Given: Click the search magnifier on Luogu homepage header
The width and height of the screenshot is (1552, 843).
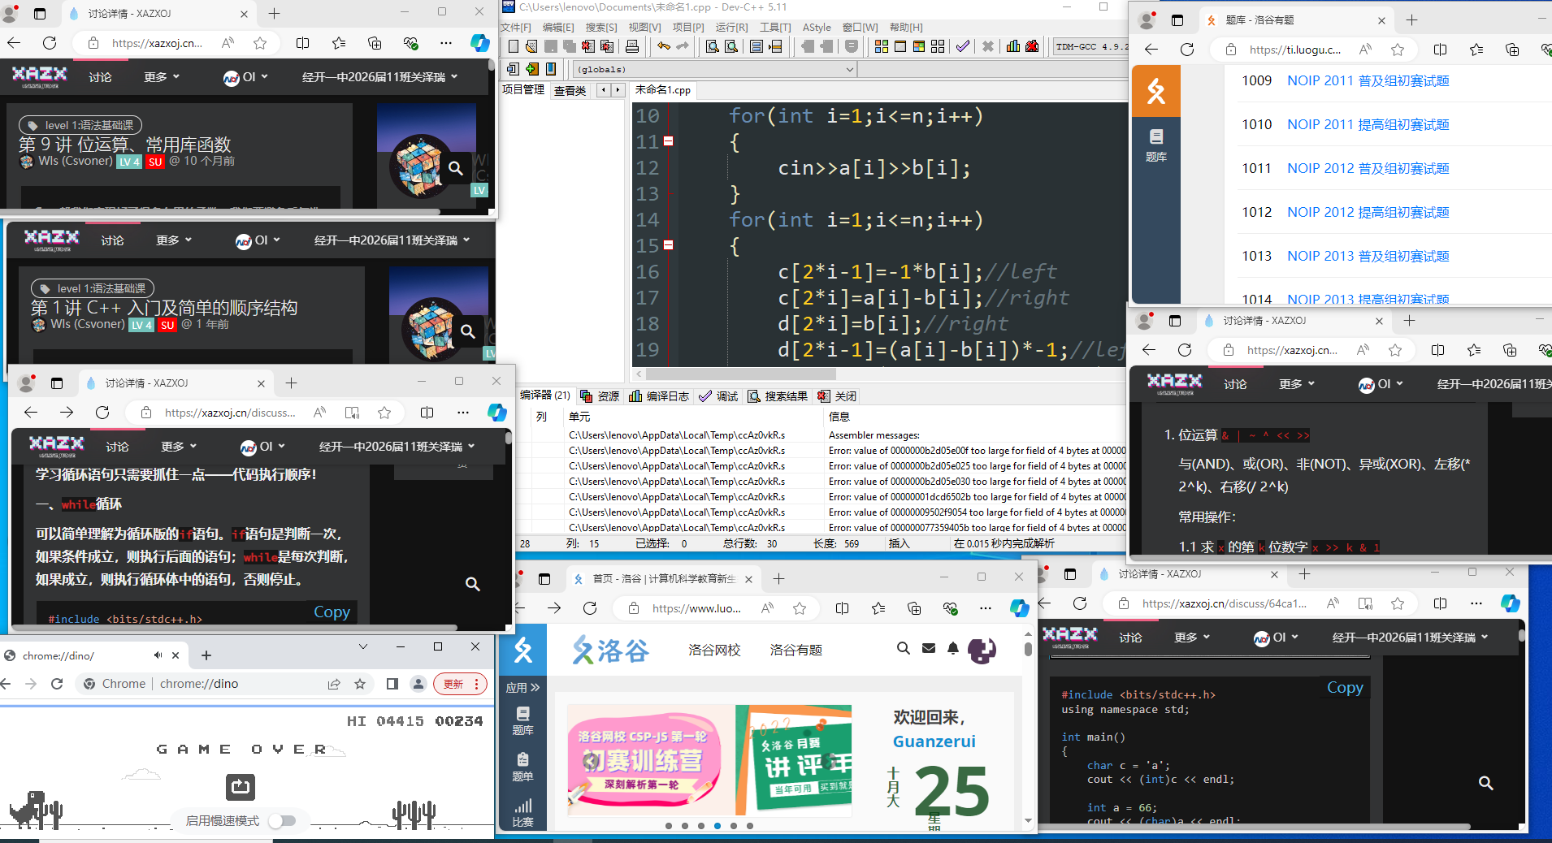Looking at the screenshot, I should pos(904,648).
